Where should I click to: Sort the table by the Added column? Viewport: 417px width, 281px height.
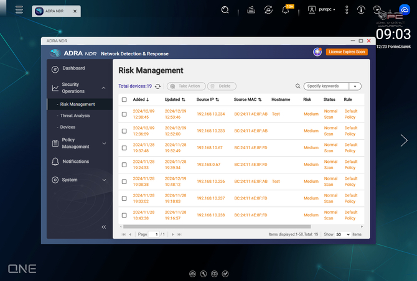click(141, 99)
